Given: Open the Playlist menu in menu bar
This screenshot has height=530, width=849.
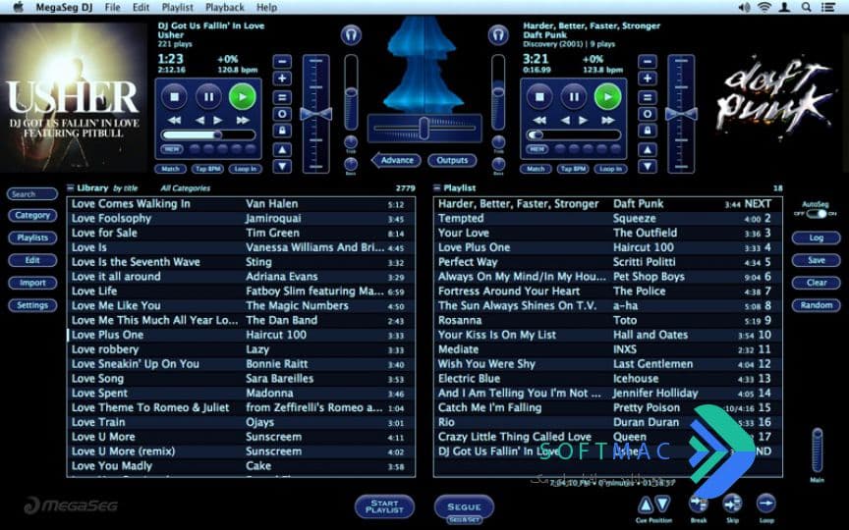Looking at the screenshot, I should pos(178,7).
